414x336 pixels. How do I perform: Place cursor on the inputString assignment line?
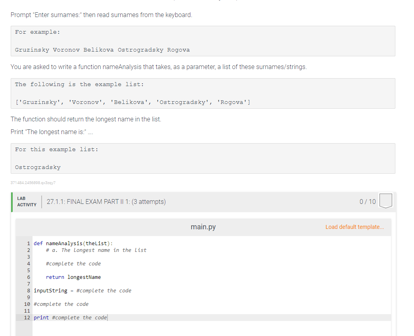click(82, 290)
